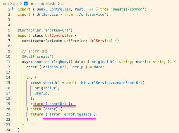Click the '// short 생성' comment

[x=35, y=51]
